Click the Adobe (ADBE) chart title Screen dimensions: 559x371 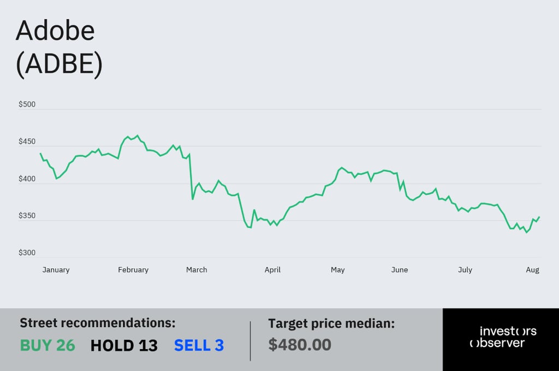59,48
